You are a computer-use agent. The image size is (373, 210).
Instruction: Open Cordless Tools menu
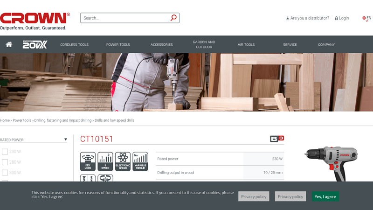[x=74, y=44]
